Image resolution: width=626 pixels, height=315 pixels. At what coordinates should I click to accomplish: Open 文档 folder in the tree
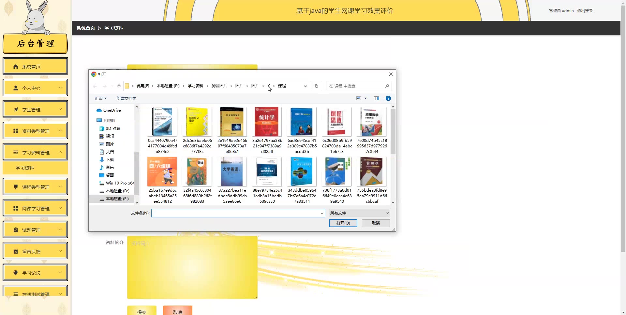coord(107,152)
